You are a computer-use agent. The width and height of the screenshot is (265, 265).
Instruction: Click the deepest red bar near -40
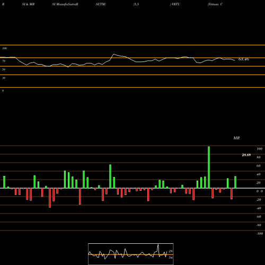50,198
